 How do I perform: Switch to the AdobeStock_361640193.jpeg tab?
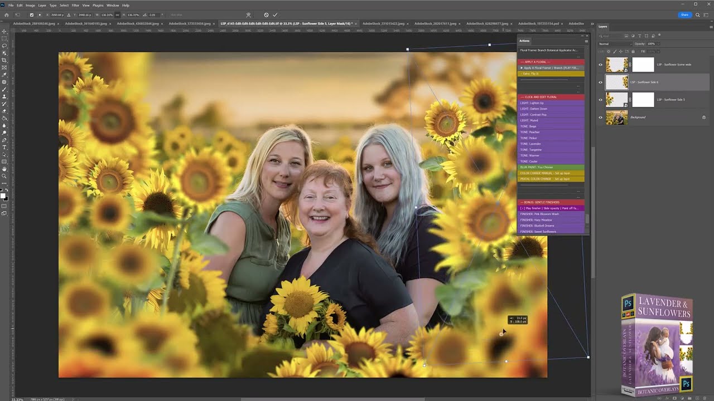point(85,24)
